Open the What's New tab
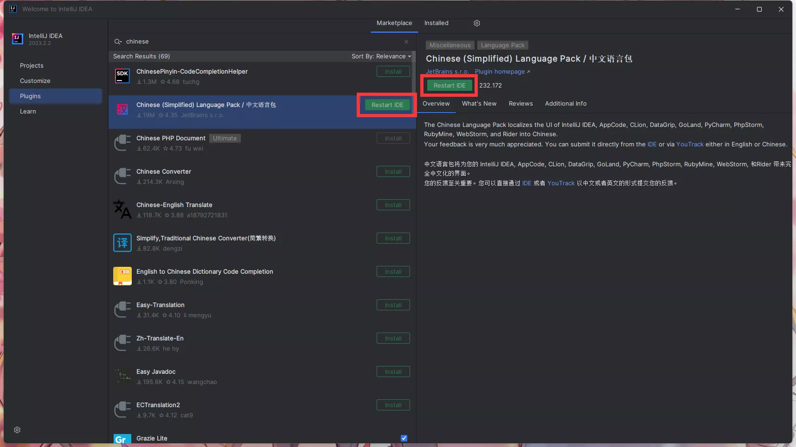Screen dimensions: 796x447 479,104
